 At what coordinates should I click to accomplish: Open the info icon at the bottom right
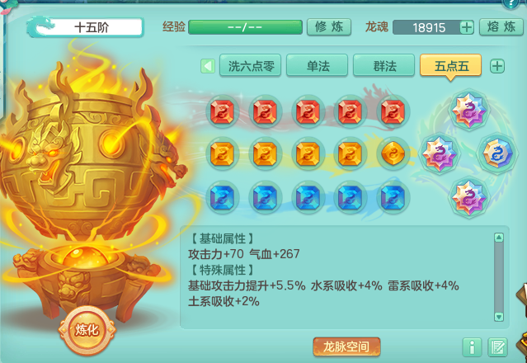point(472,347)
